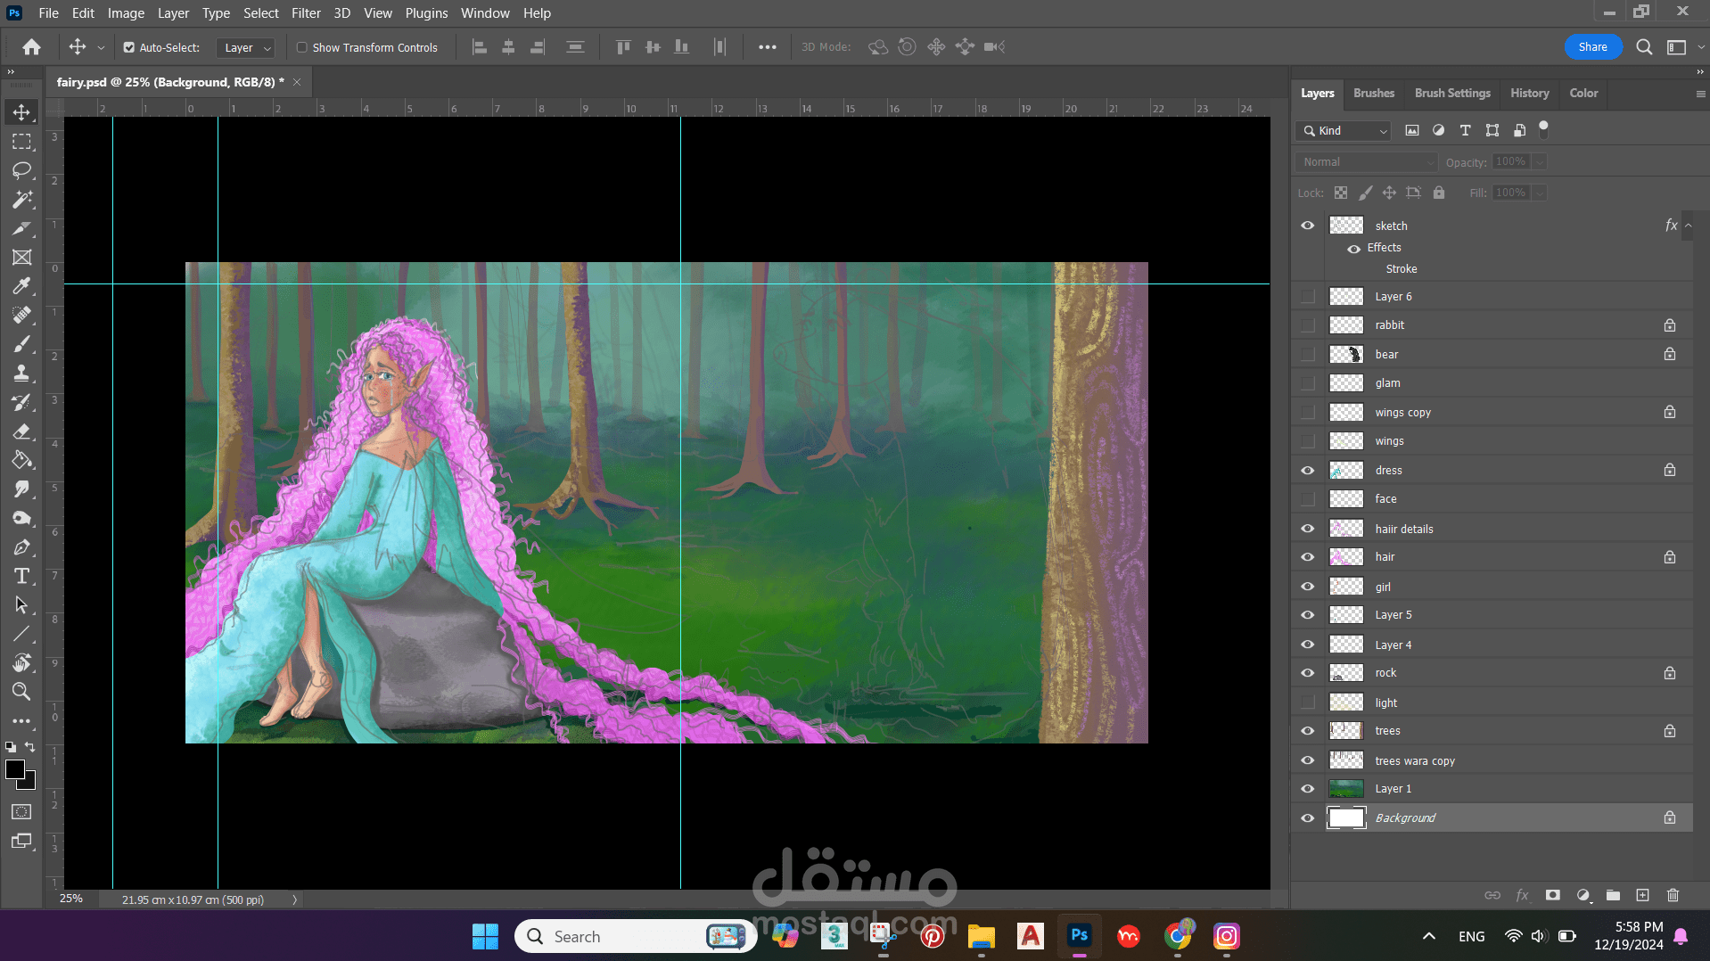Show the rabbit layer
The height and width of the screenshot is (961, 1710).
pyautogui.click(x=1307, y=325)
